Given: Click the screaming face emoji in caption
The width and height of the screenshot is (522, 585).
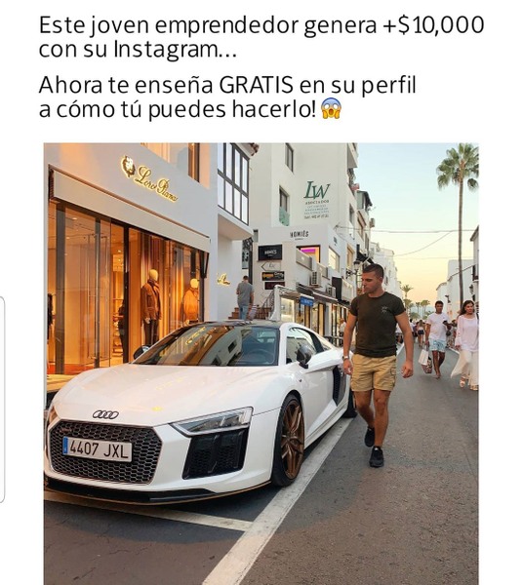Looking at the screenshot, I should (x=331, y=109).
